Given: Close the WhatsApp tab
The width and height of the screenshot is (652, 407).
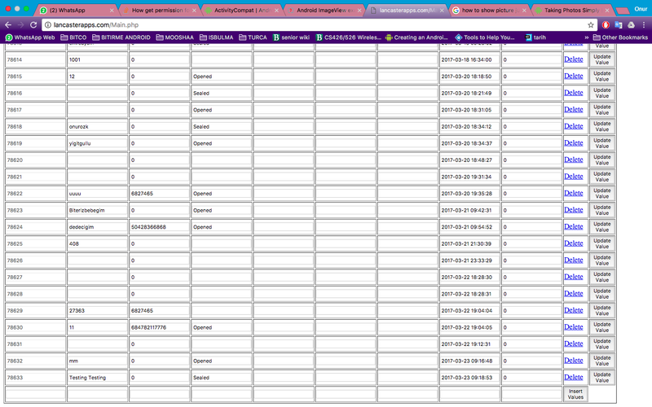Looking at the screenshot, I should (x=112, y=11).
